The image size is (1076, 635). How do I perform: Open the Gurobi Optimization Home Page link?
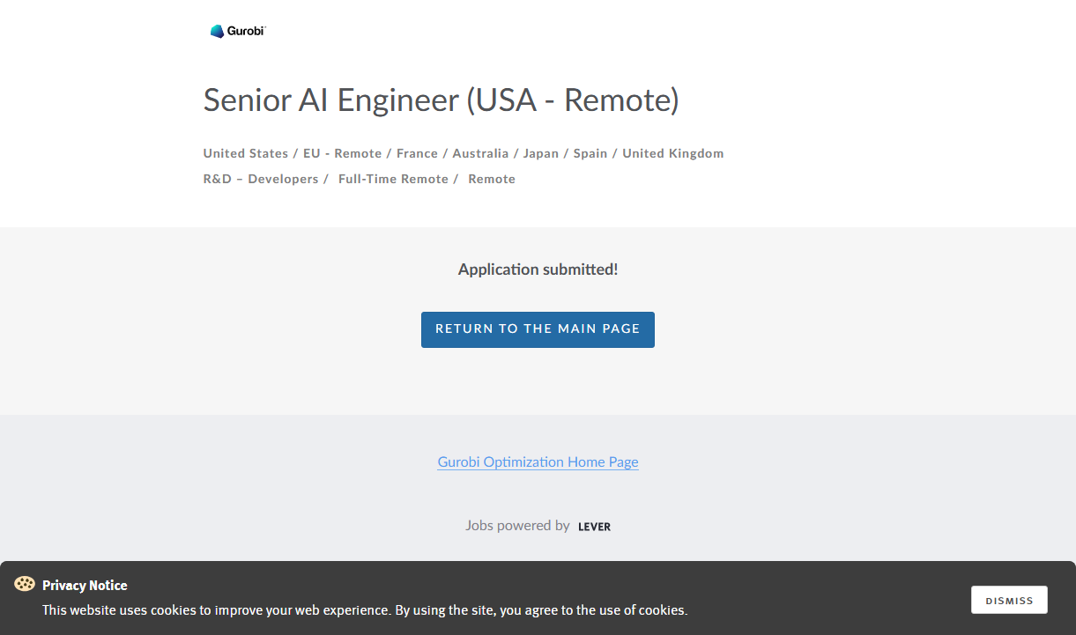click(538, 461)
